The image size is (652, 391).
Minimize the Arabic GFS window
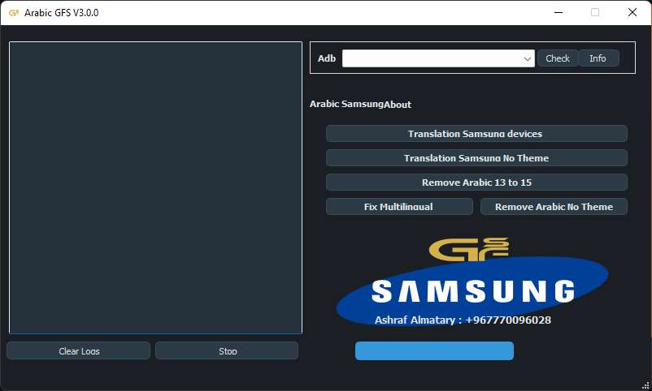pos(559,12)
